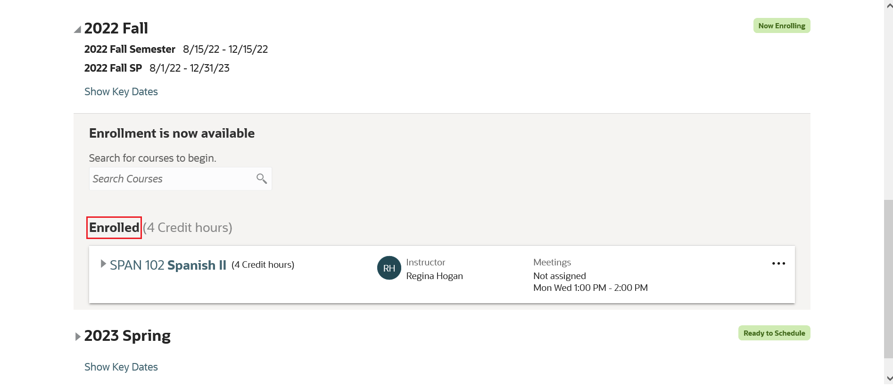
Task: Click the magnifier icon in Search Courses
Action: [x=262, y=179]
